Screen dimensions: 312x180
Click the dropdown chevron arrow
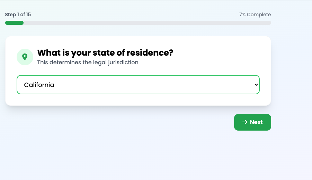point(256,85)
